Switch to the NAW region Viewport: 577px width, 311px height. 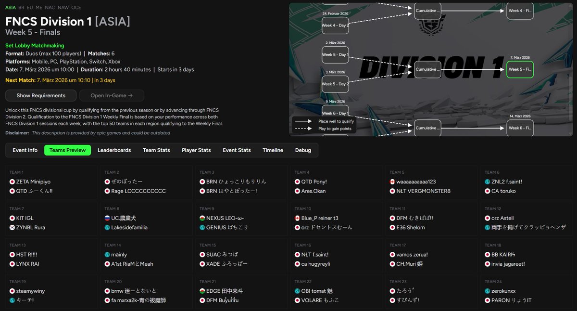click(63, 8)
